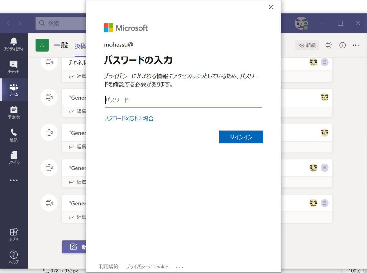This screenshot has width=367, height=273.
Task: Click the green team avatar icon
Action: coord(42,45)
